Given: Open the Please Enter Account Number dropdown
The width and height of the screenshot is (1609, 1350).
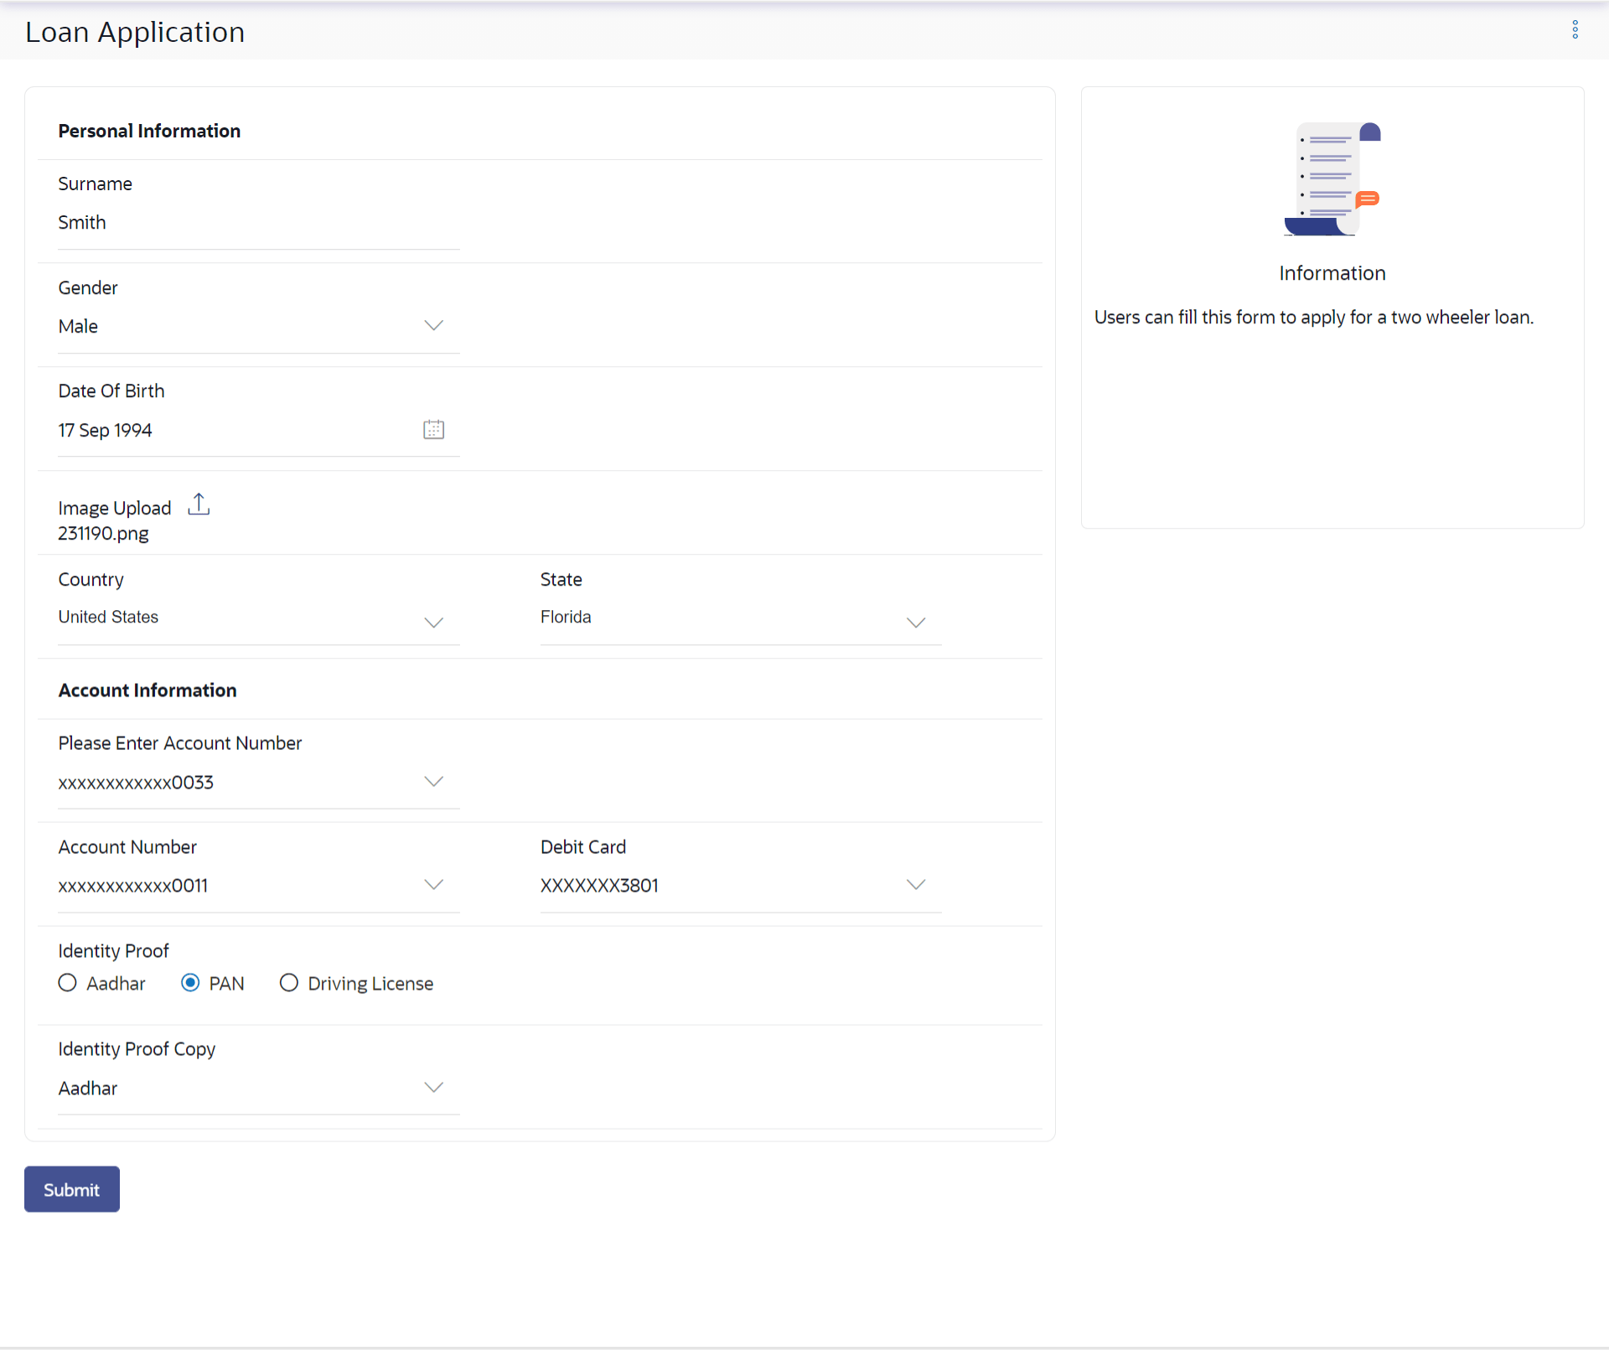Looking at the screenshot, I should pos(251,783).
